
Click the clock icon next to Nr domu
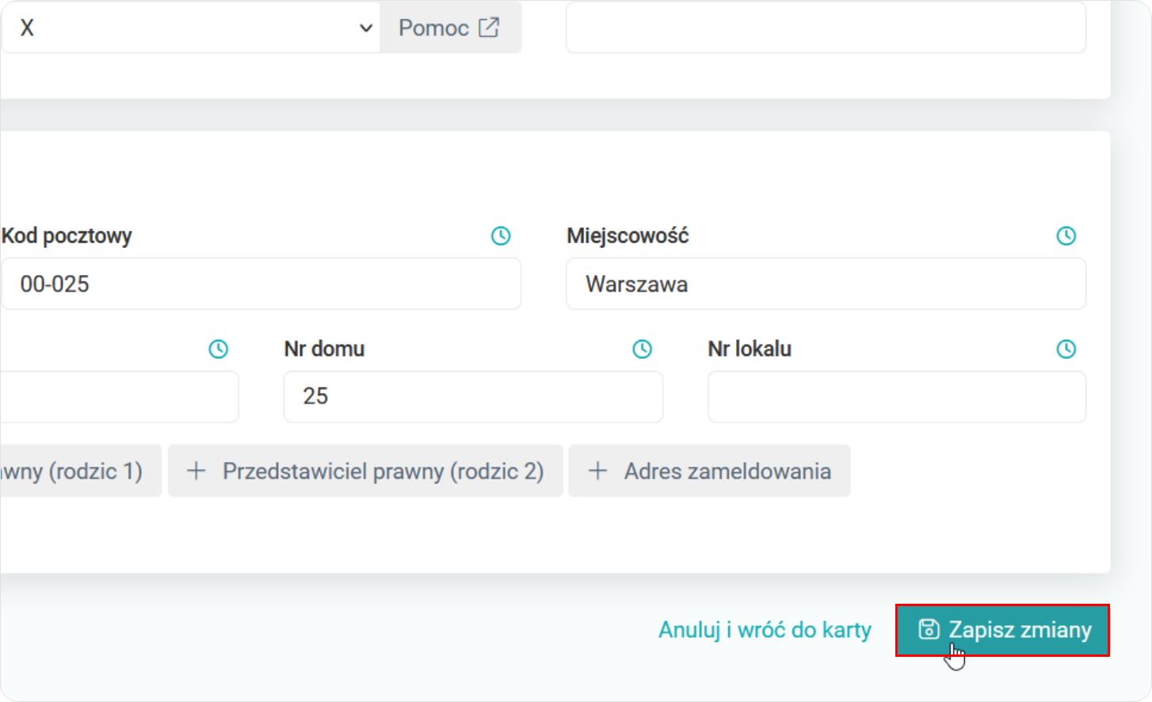642,349
